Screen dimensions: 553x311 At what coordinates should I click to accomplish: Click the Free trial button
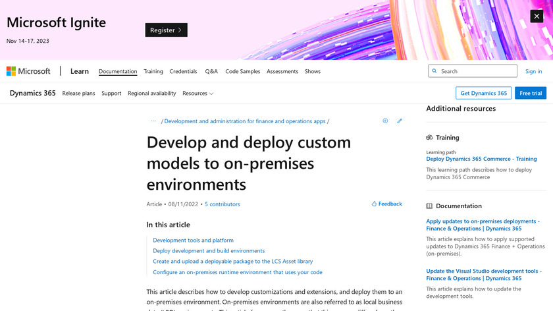530,94
